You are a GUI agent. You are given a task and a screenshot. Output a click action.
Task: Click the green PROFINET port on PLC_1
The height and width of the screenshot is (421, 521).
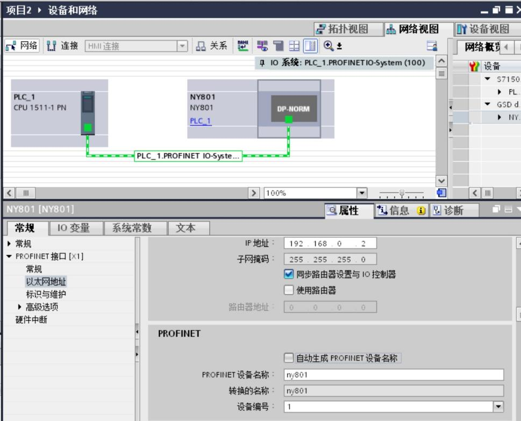[88, 127]
